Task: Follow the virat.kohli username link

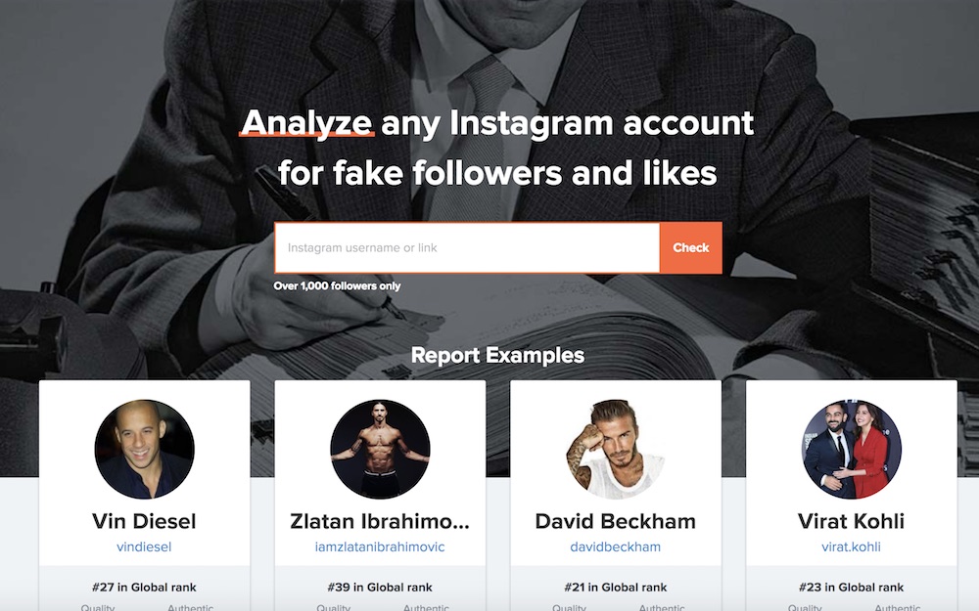Action: point(851,546)
